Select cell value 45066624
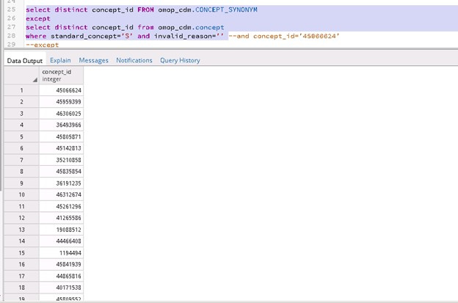458x303 pixels. point(62,90)
